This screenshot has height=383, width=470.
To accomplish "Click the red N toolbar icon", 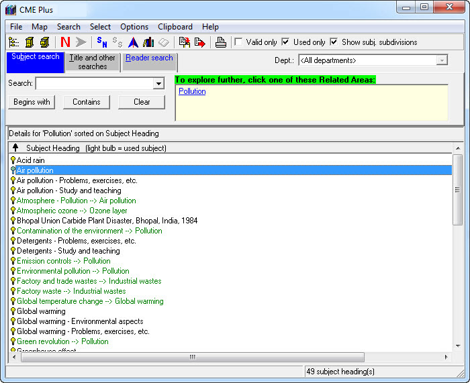I will click(65, 42).
